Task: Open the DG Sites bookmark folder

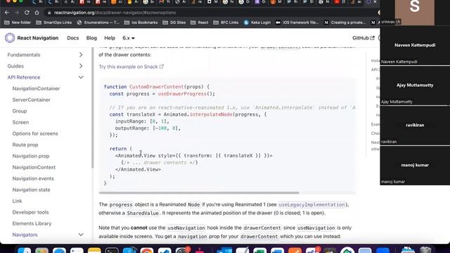Action: 174,22
